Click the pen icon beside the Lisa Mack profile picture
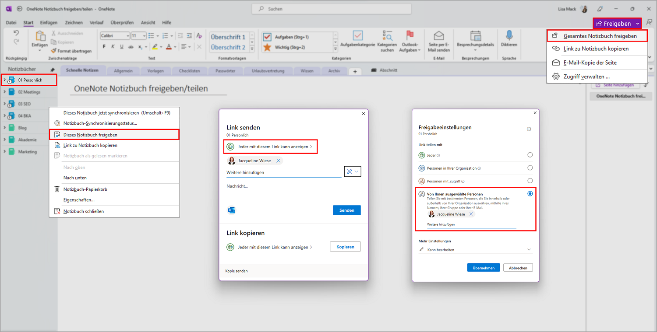 (600, 9)
